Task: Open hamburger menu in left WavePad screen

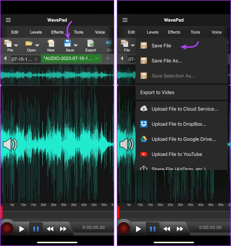Action: (x=8, y=20)
